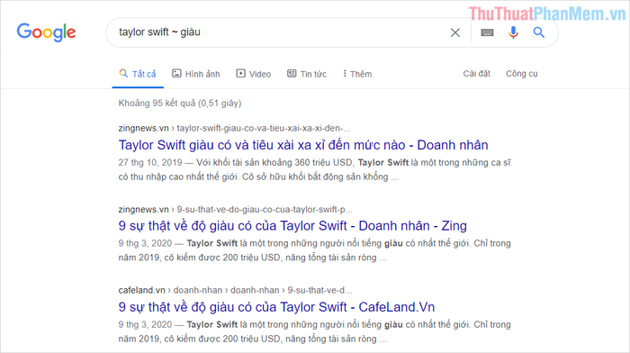The image size is (630, 353).
Task: Expand the Thêm menu
Action: [x=357, y=74]
